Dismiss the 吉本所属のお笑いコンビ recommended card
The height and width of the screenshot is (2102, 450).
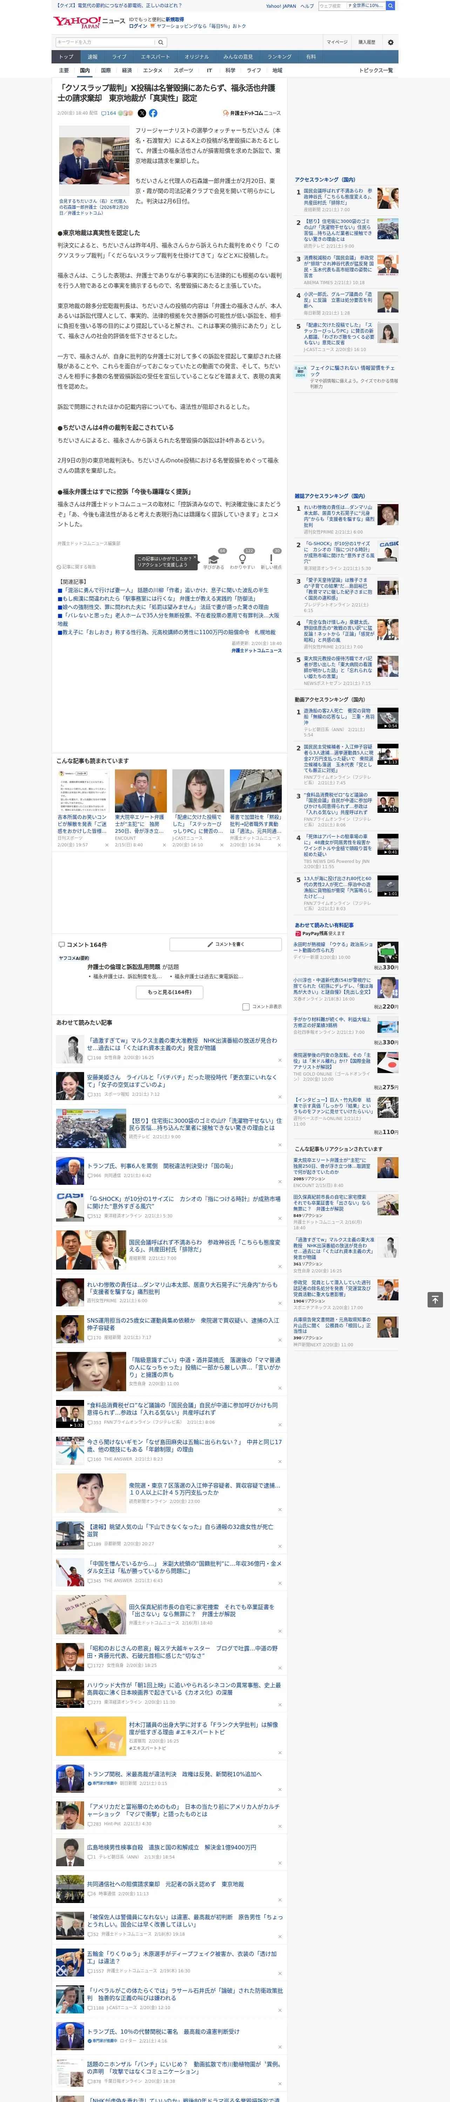(107, 845)
